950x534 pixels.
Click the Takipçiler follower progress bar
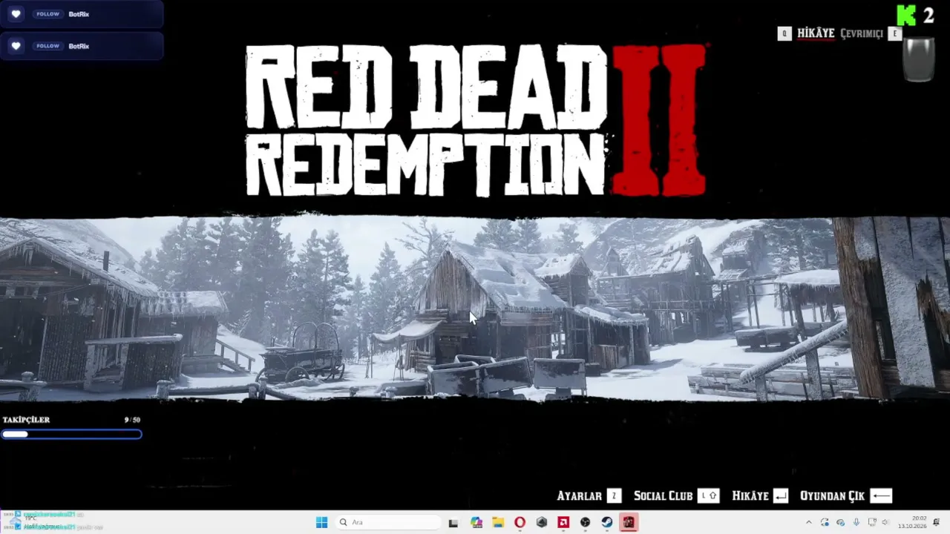tap(71, 435)
